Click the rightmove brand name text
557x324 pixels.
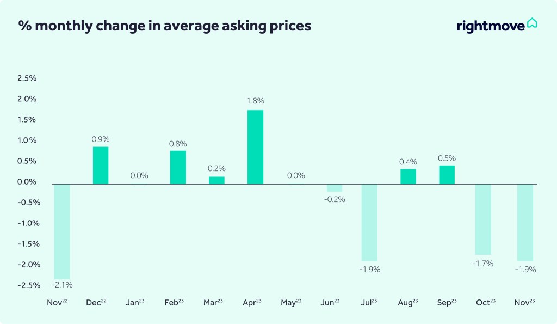[x=491, y=25]
